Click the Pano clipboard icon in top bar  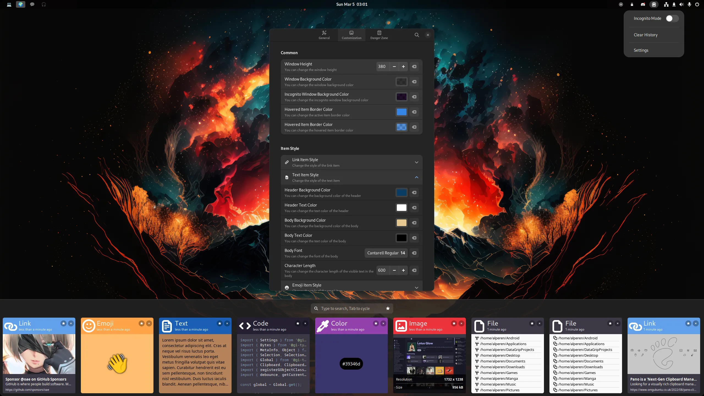(x=654, y=4)
